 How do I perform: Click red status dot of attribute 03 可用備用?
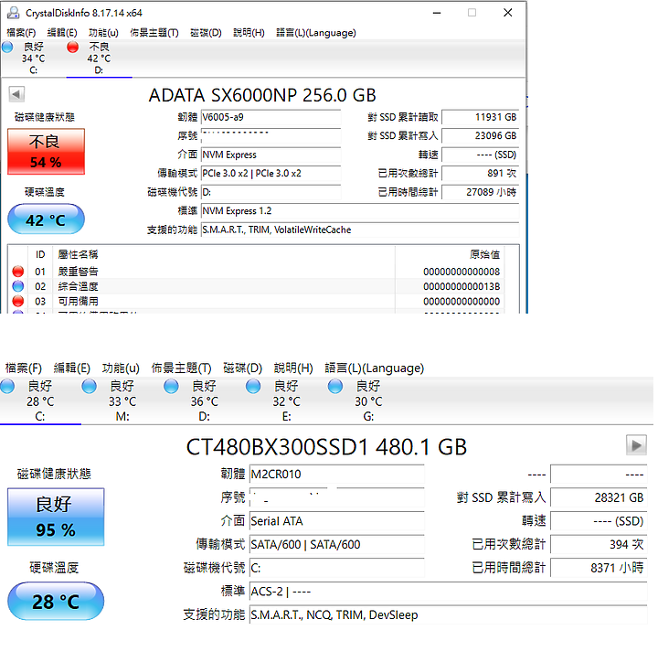(x=17, y=301)
